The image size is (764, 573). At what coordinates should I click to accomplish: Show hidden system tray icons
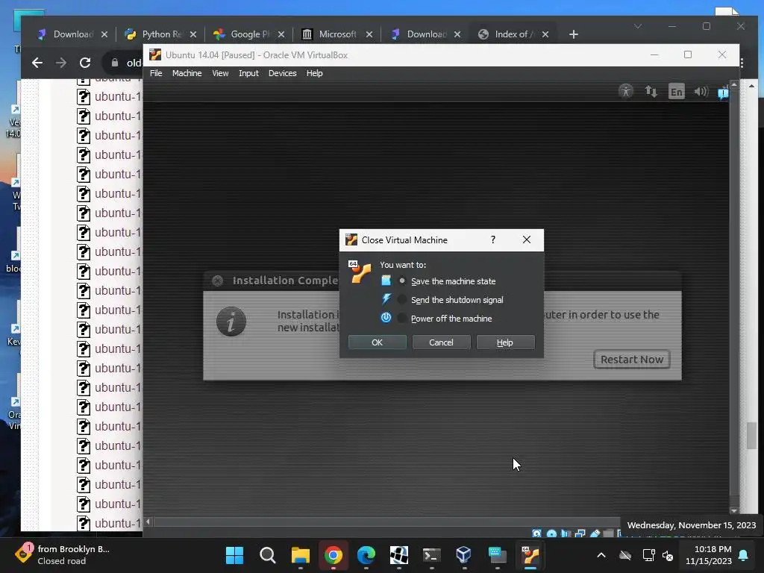[601, 555]
